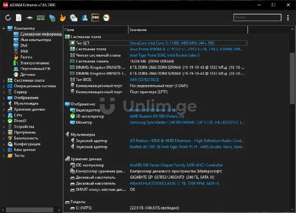This screenshot has width=296, height=213.
Task: Select Датчики in the tree
Action: click(27, 74)
